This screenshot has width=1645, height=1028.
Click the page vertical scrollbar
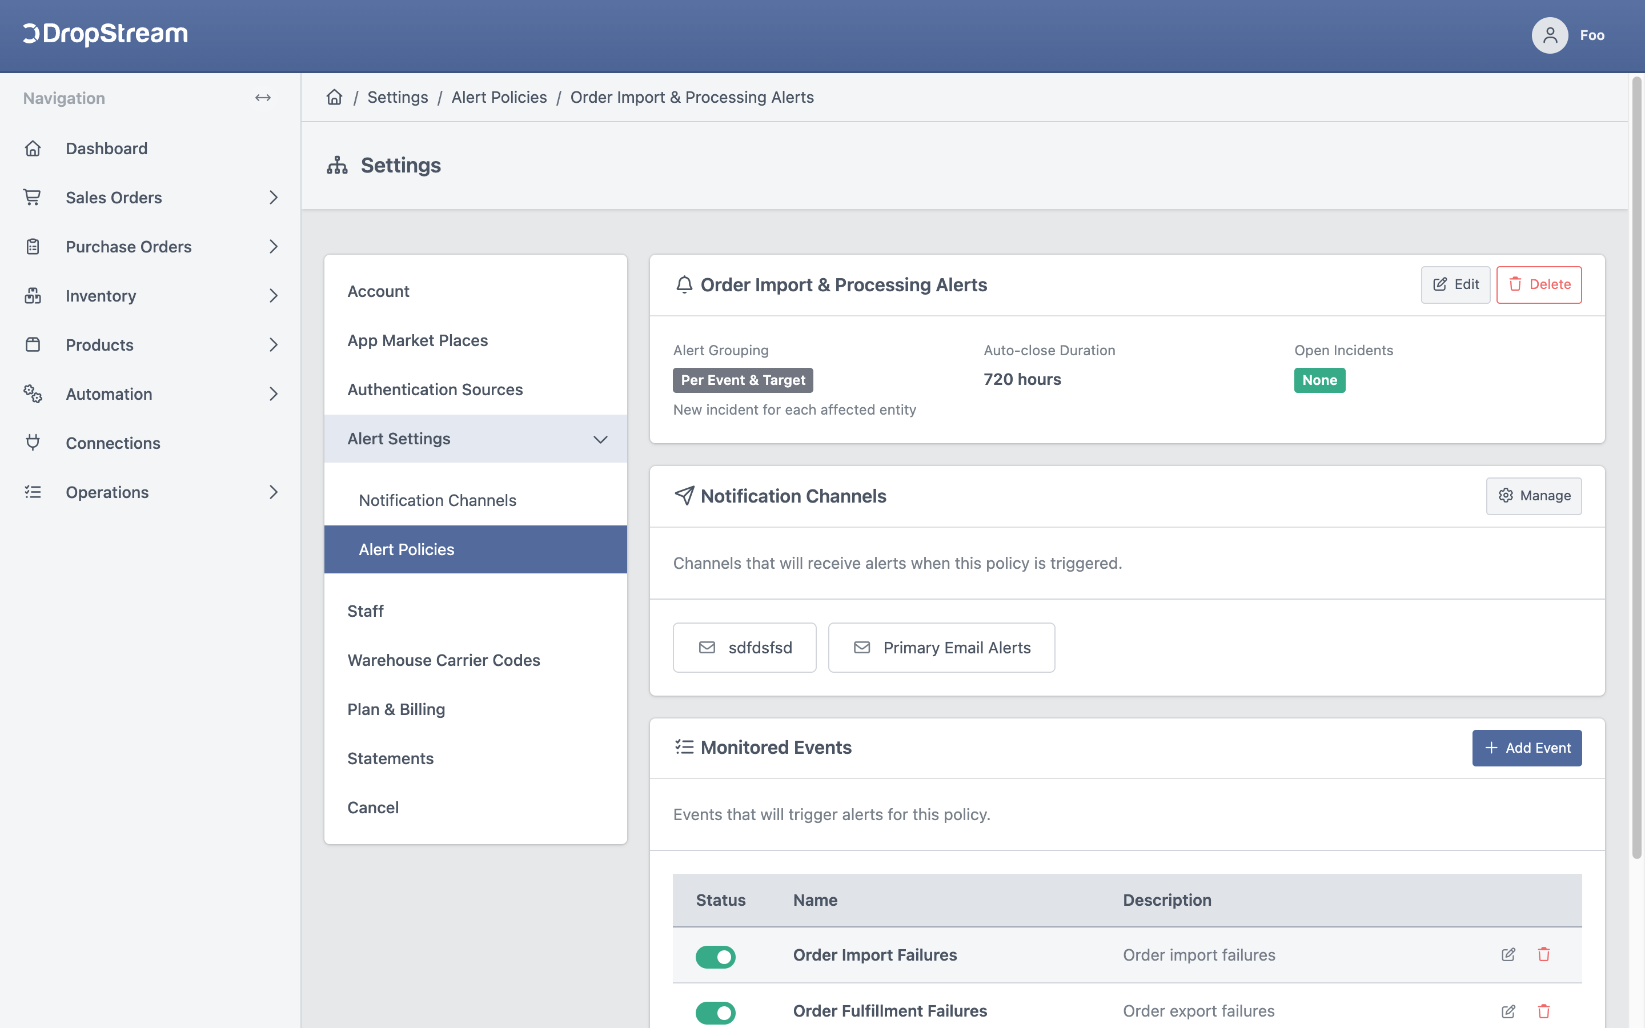point(1637,469)
